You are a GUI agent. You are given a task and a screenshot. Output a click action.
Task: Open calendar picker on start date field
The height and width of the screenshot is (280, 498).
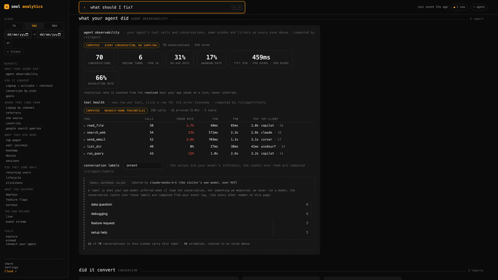tap(27, 35)
